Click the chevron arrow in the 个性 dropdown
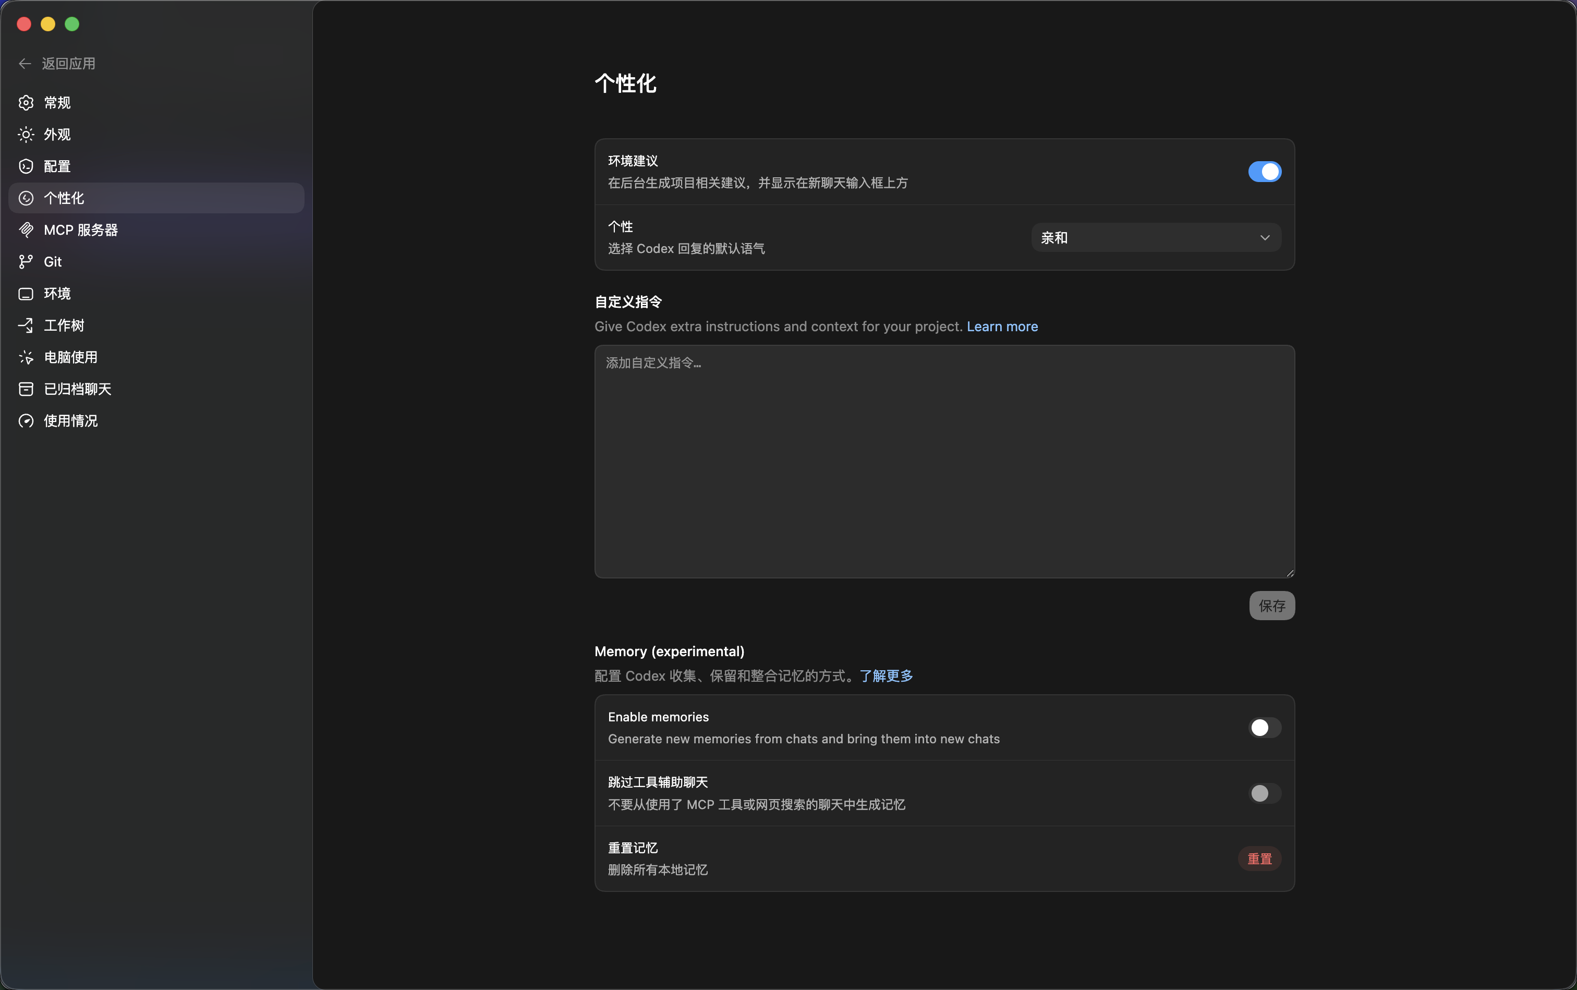This screenshot has height=990, width=1577. [x=1264, y=238]
